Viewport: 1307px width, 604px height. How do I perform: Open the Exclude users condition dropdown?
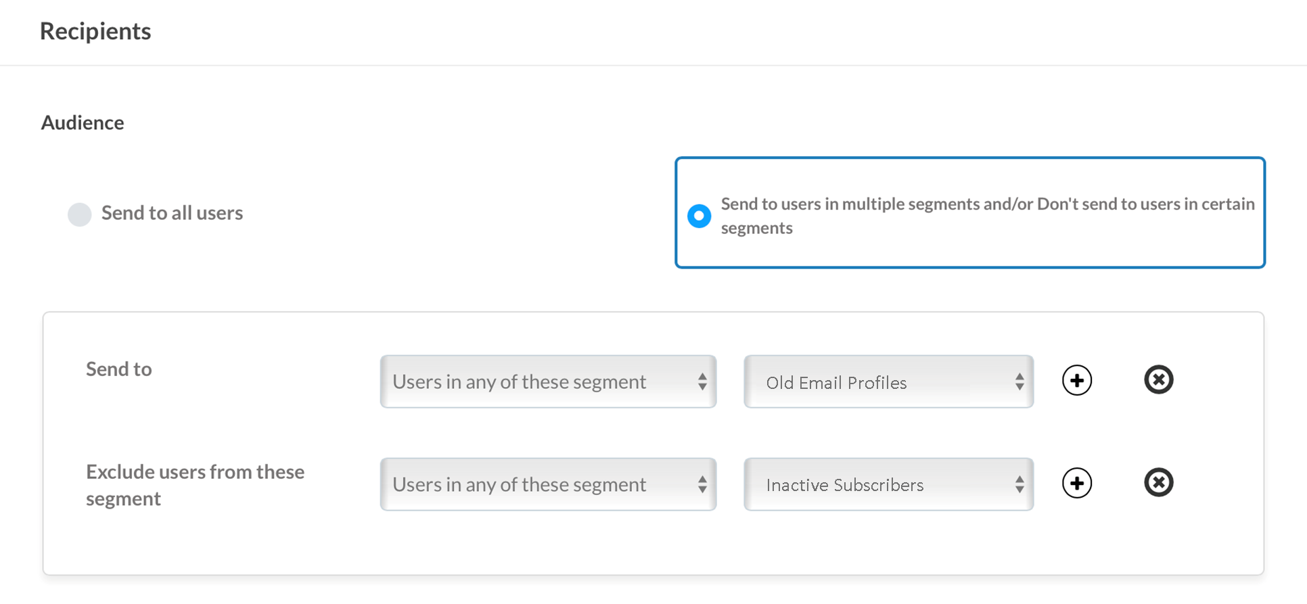[x=548, y=484]
